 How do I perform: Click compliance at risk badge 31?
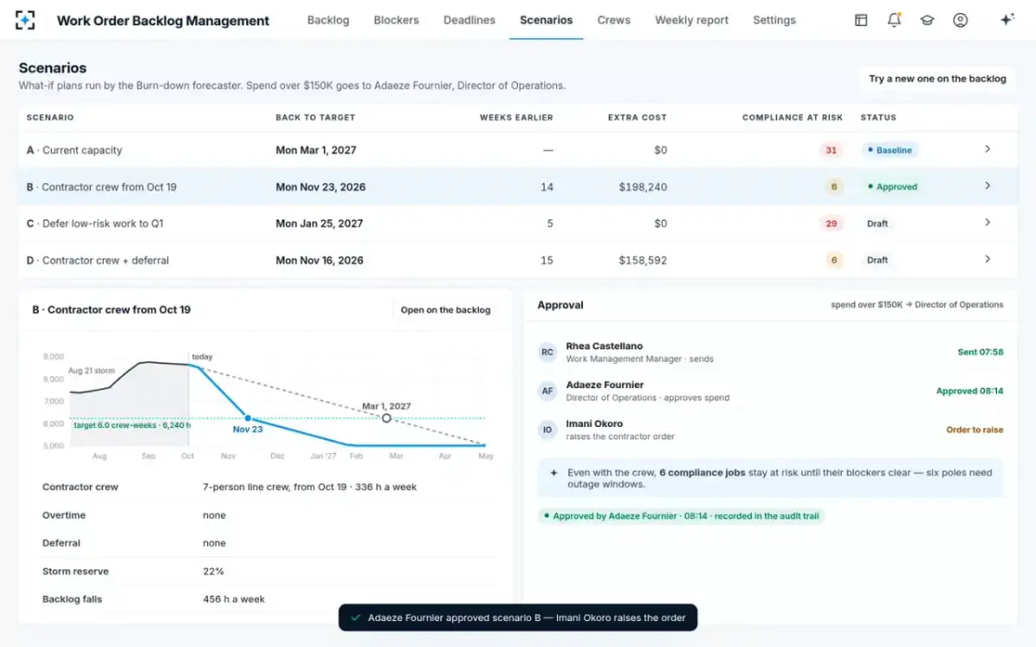831,150
